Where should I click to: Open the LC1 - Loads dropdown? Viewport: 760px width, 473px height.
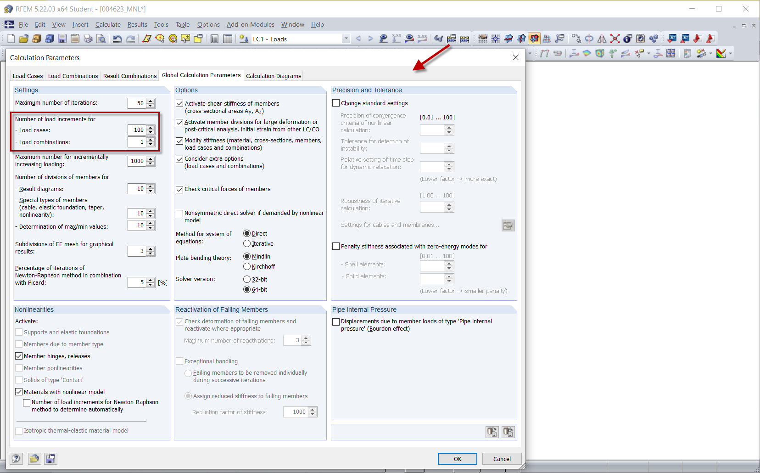[346, 39]
